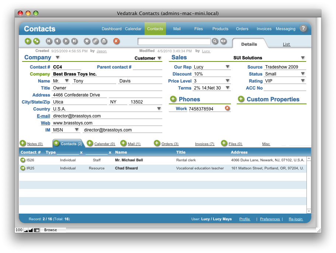
Task: Add calendar event plus icon
Action: (x=90, y=143)
